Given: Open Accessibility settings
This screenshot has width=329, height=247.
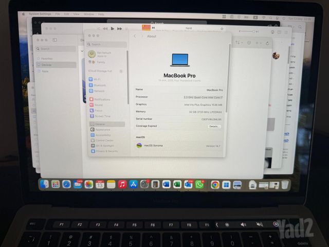Looking at the screenshot, I should [x=101, y=135].
